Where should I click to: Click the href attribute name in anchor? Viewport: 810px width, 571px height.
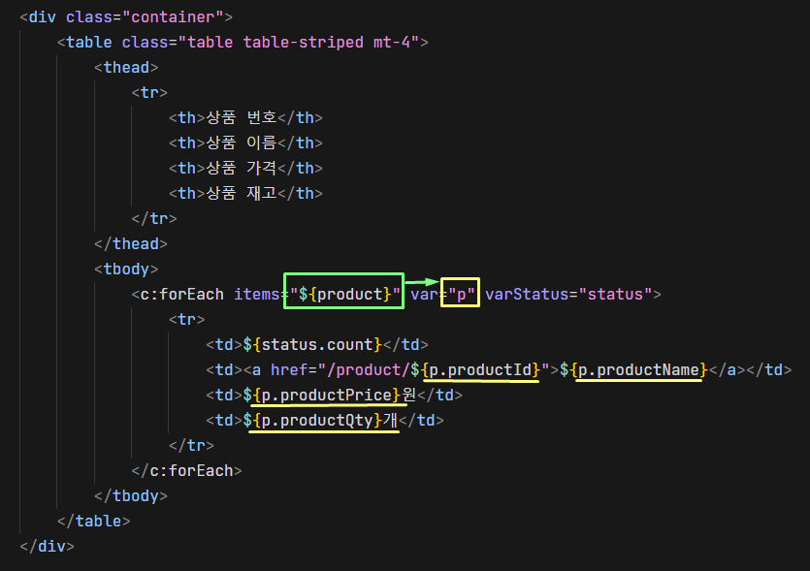click(x=289, y=369)
